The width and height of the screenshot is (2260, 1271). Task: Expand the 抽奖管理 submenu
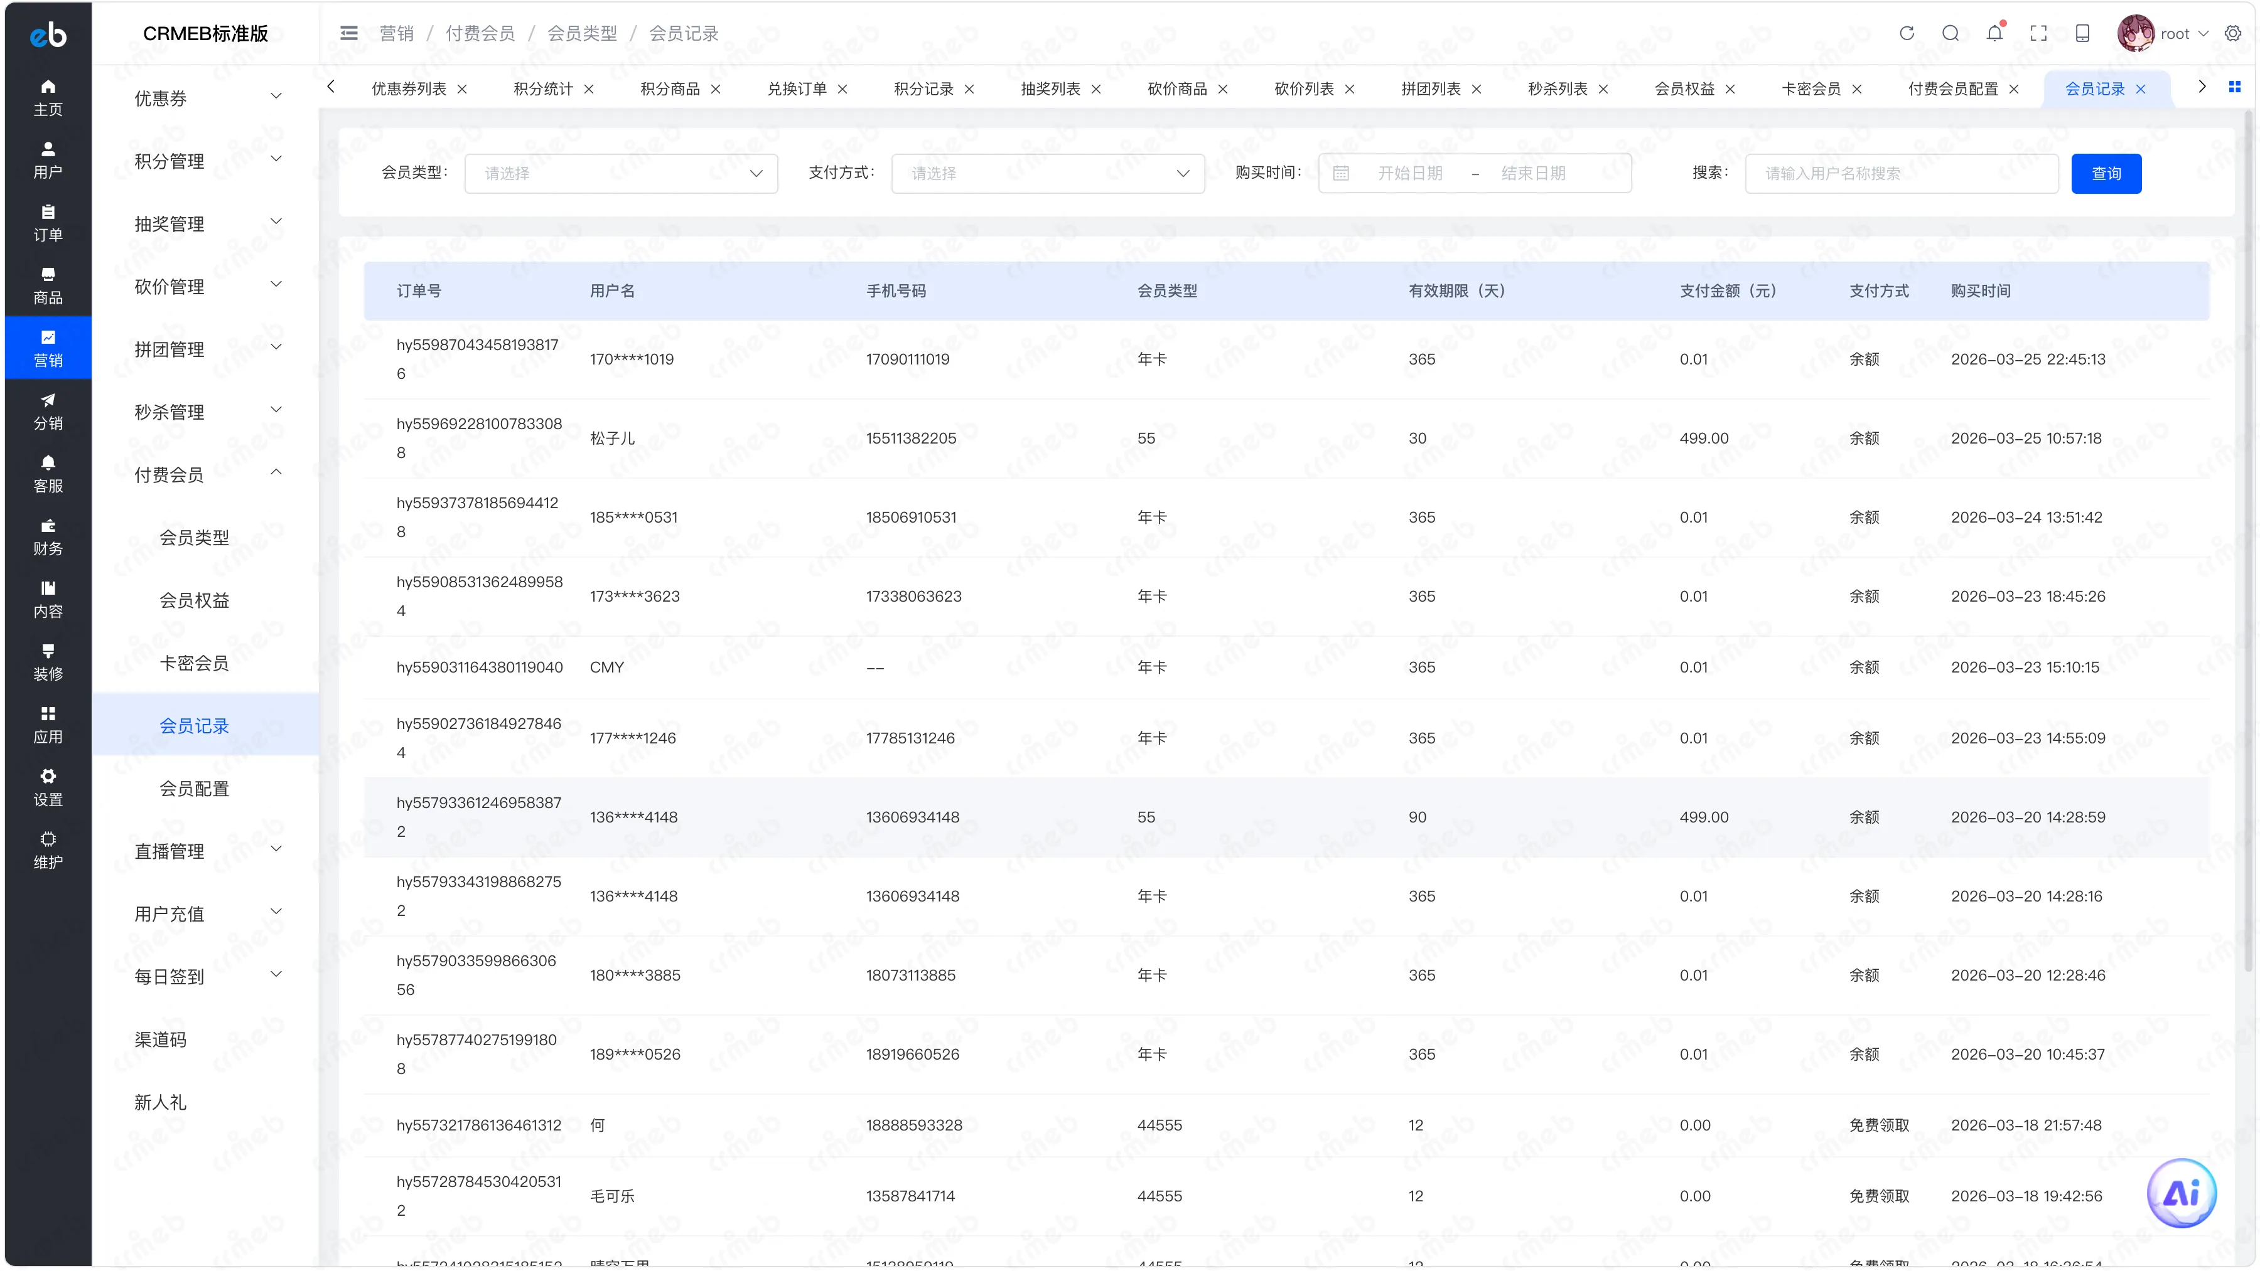(207, 223)
